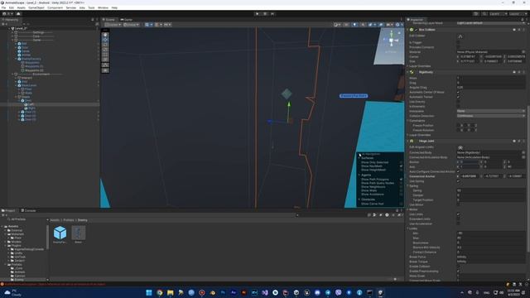Select the Move tool in the scene overlay

[x=105, y=40]
